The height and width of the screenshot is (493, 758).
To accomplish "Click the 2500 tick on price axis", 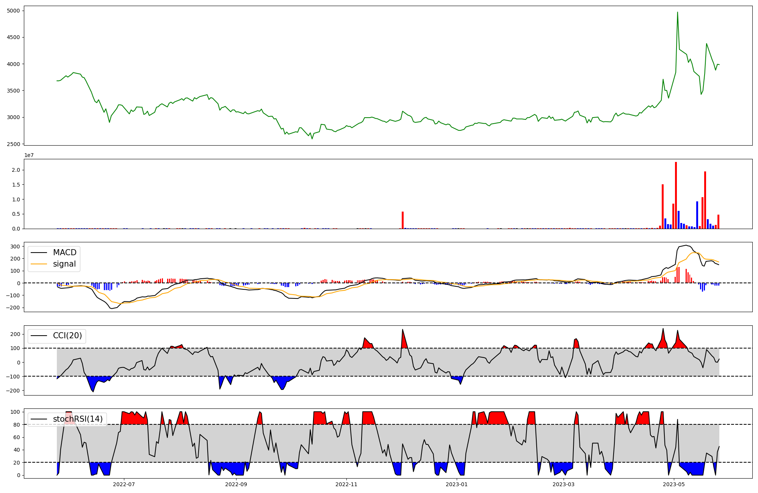I will [x=13, y=144].
